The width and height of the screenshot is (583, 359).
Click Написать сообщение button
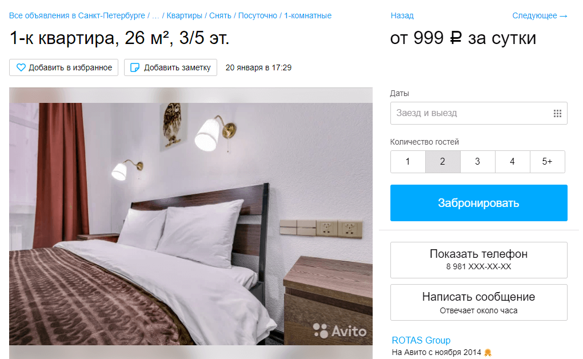click(x=478, y=302)
